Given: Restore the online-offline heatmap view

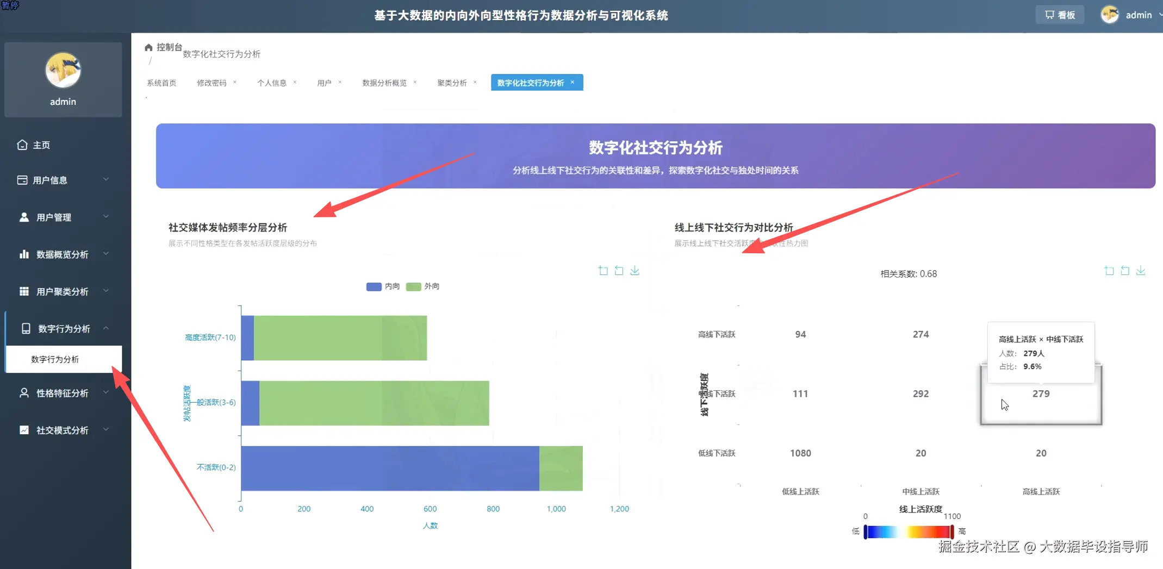Looking at the screenshot, I should (x=1125, y=270).
